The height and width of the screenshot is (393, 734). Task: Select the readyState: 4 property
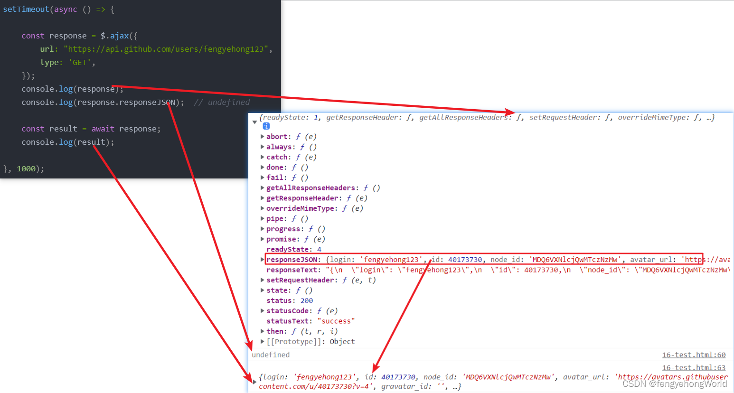(x=294, y=249)
